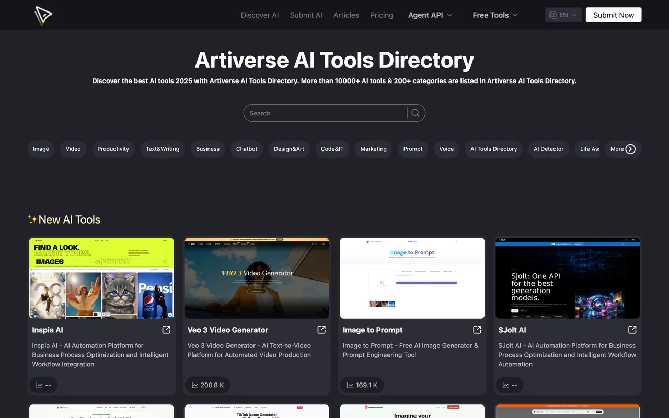Viewport: 669px width, 418px height.
Task: Select the Productivity category chip
Action: tap(113, 149)
